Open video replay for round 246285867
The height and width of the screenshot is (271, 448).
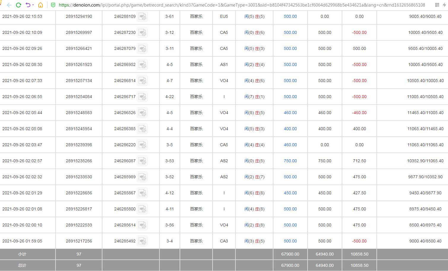(x=143, y=193)
